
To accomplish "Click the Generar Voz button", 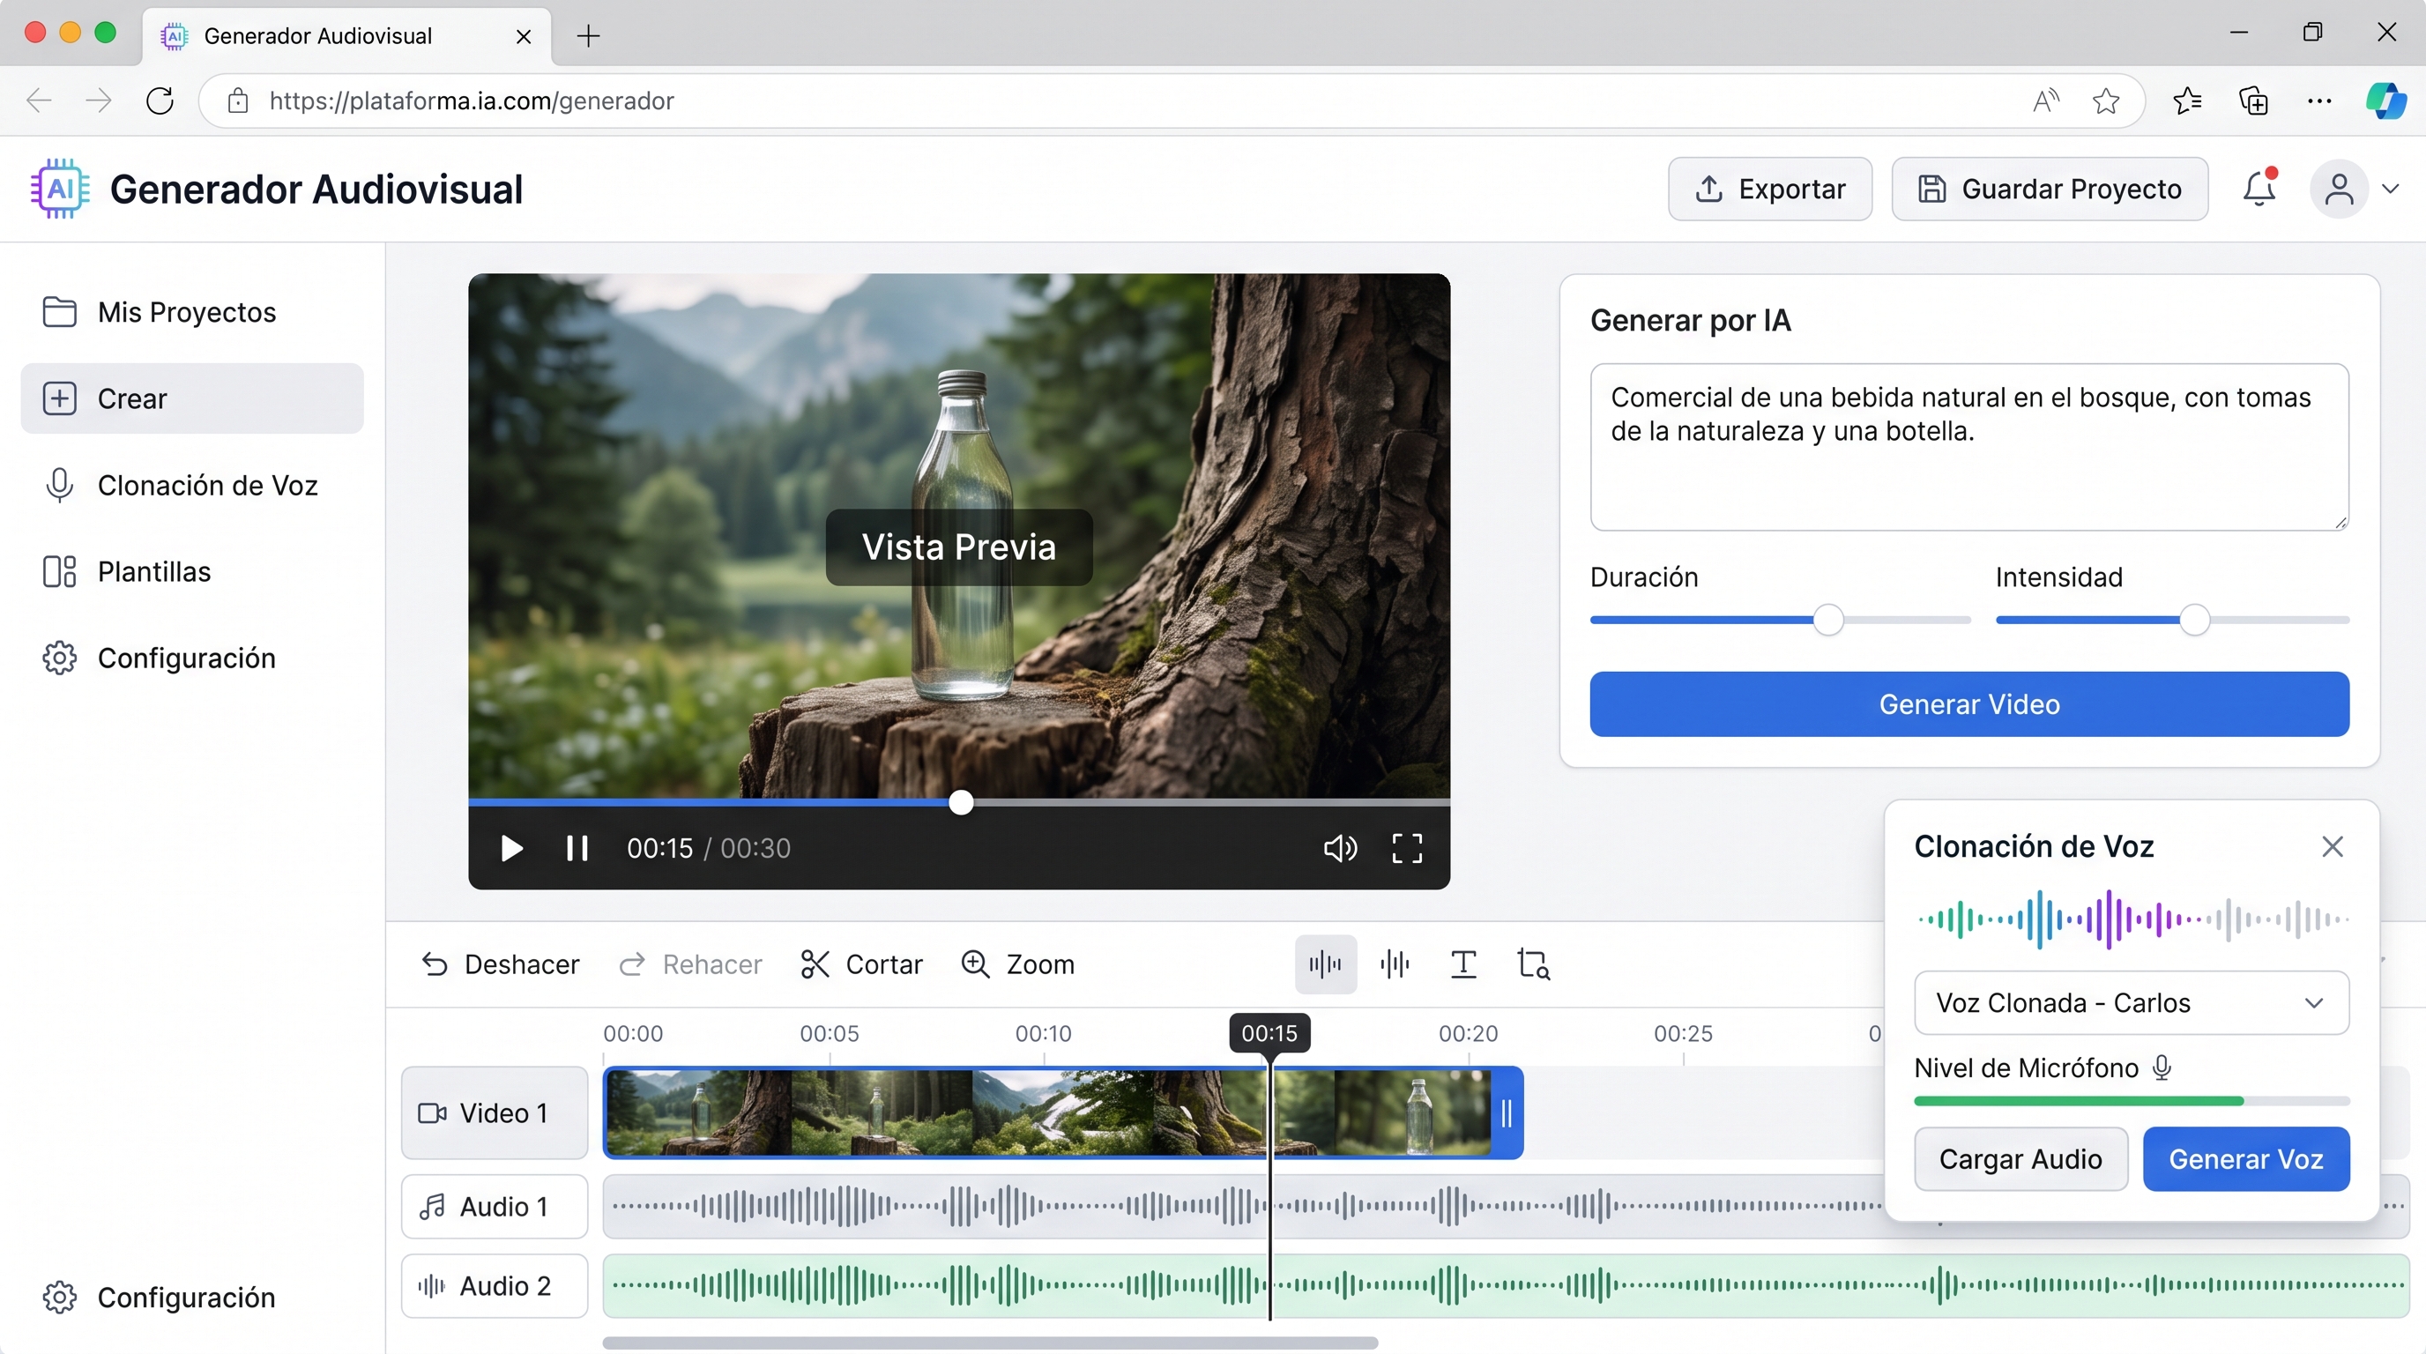I will (x=2246, y=1159).
